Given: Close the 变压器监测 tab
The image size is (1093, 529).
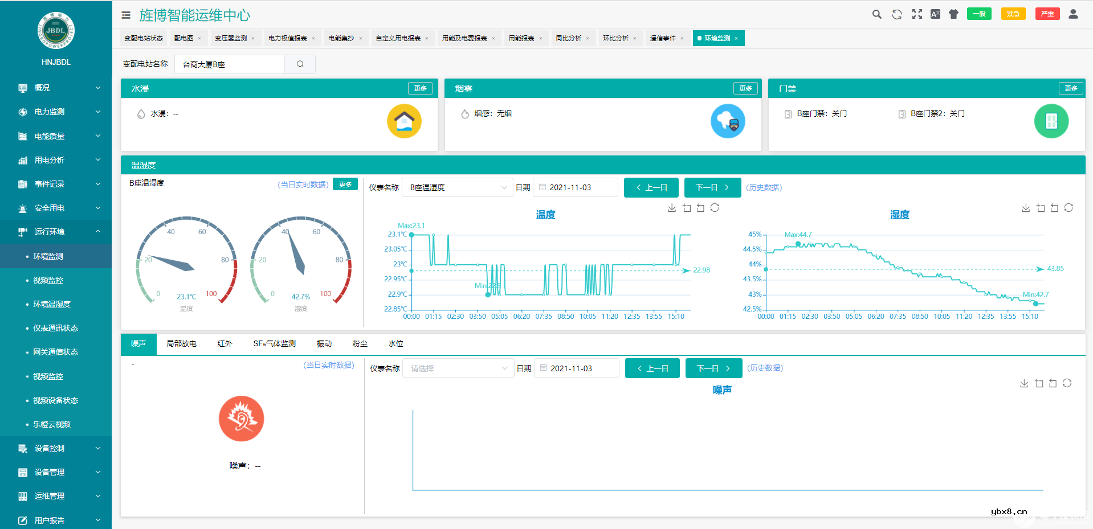Looking at the screenshot, I should [253, 39].
